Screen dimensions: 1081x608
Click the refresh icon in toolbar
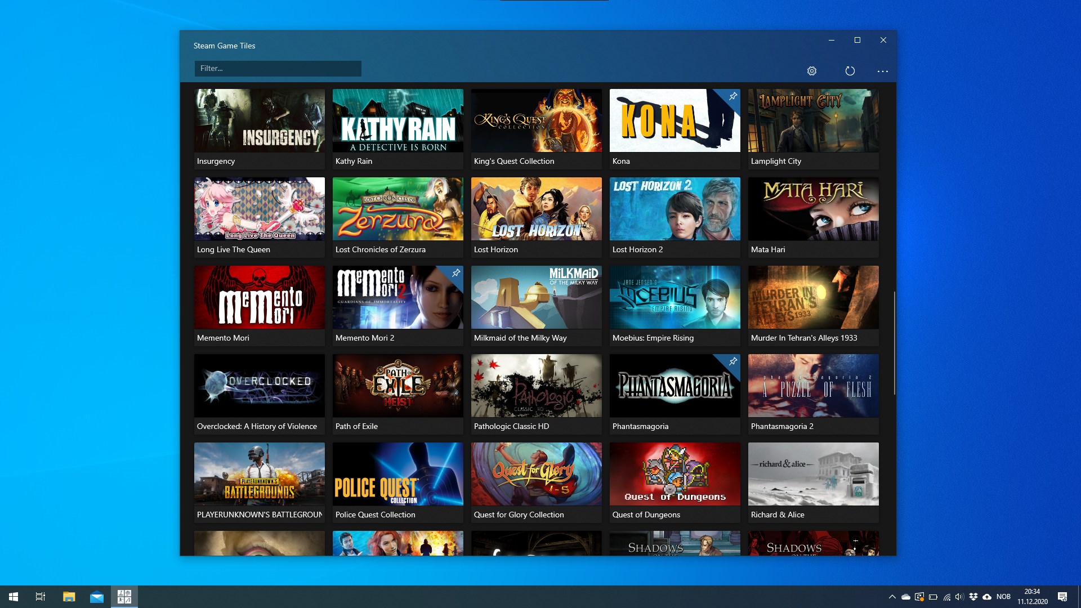pos(850,71)
